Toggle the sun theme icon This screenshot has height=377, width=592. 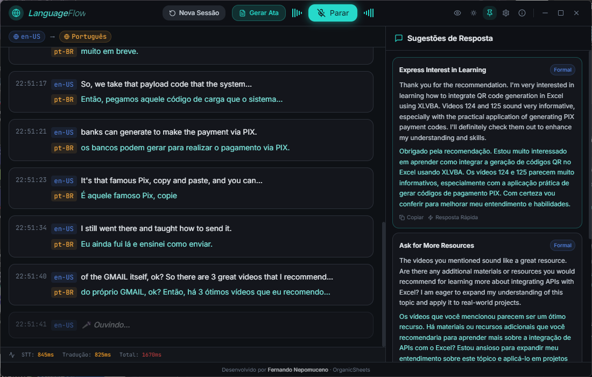pyautogui.click(x=474, y=13)
